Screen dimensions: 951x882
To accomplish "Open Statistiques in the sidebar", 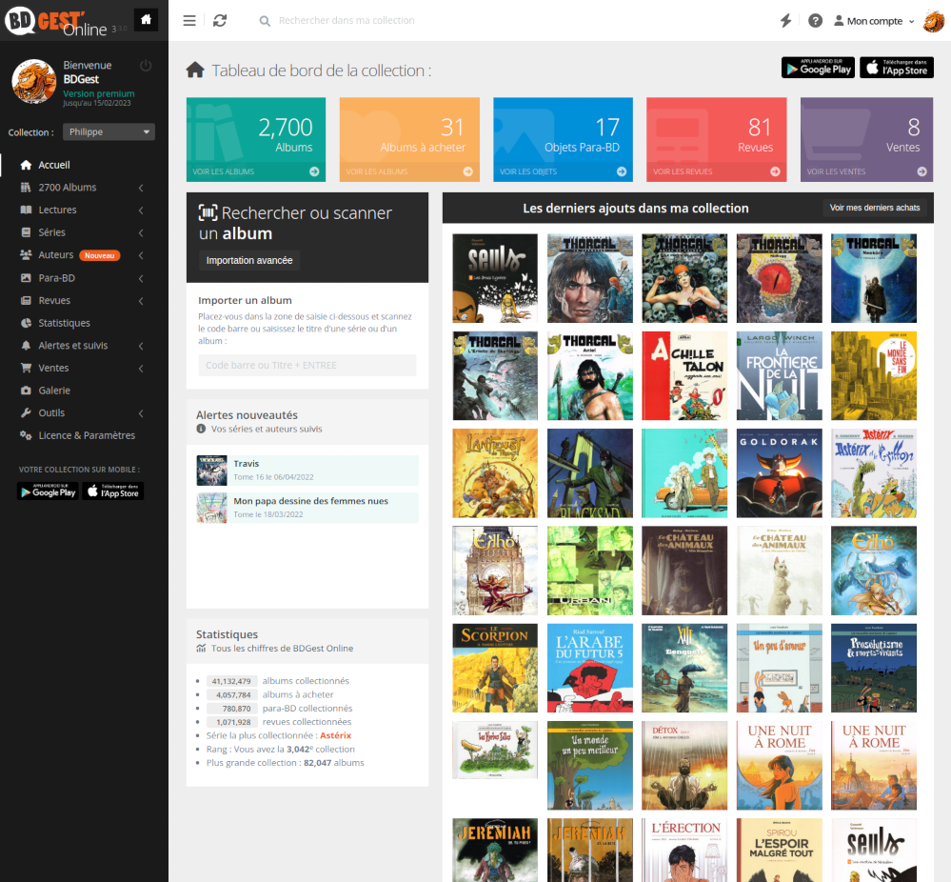I will 64,323.
